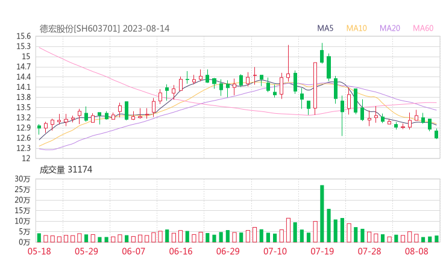
Task: Click the 20万 volume axis label
Action: pos(22,200)
